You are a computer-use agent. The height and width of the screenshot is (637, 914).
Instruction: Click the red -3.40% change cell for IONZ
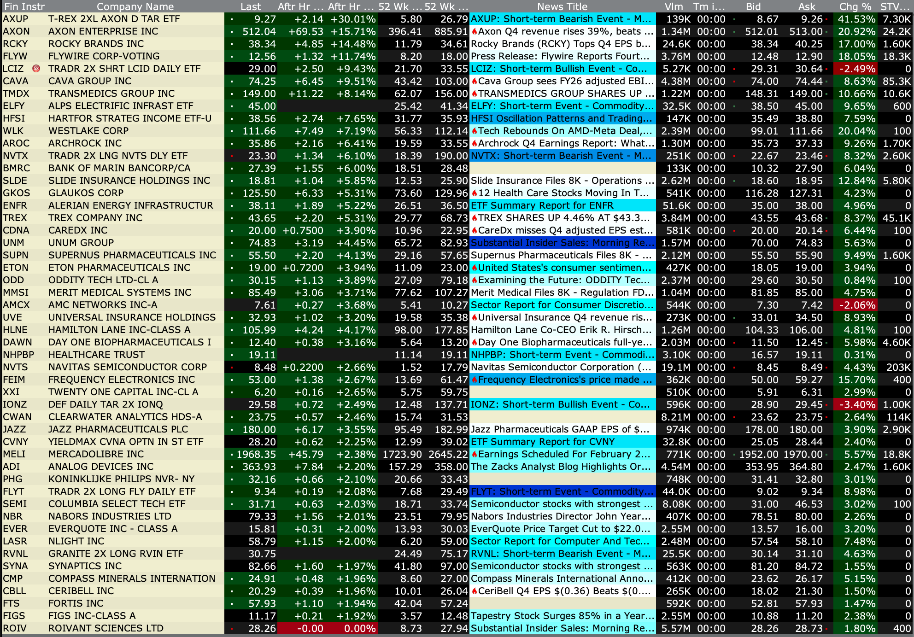point(857,404)
